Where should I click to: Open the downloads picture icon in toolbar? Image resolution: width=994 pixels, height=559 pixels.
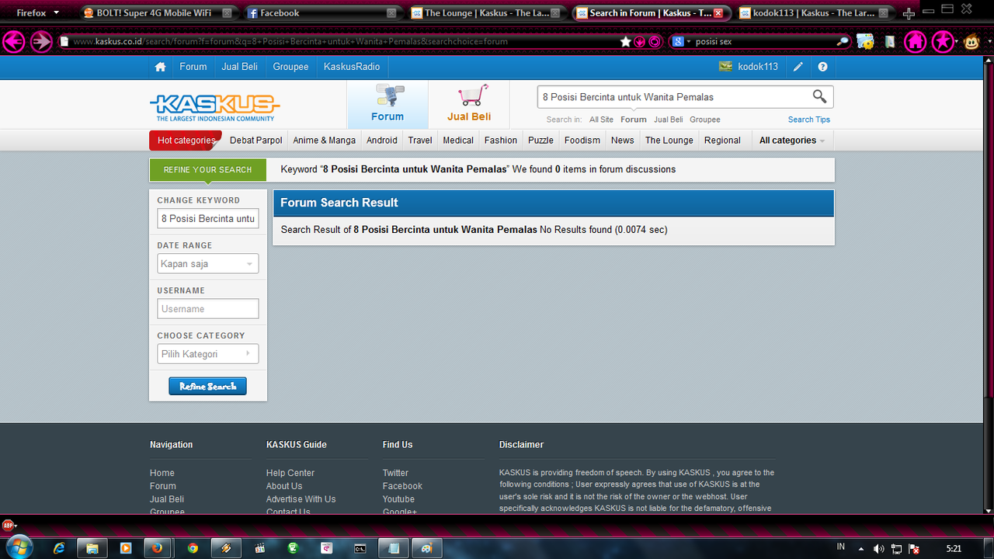point(866,42)
